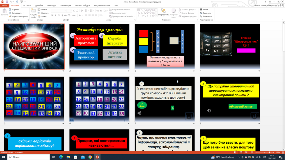Click the Paste (Вставить) button

point(4,13)
